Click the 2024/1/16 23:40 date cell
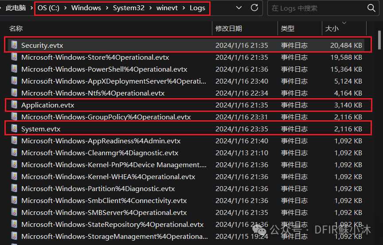The width and height of the screenshot is (383, 245). click(242, 81)
